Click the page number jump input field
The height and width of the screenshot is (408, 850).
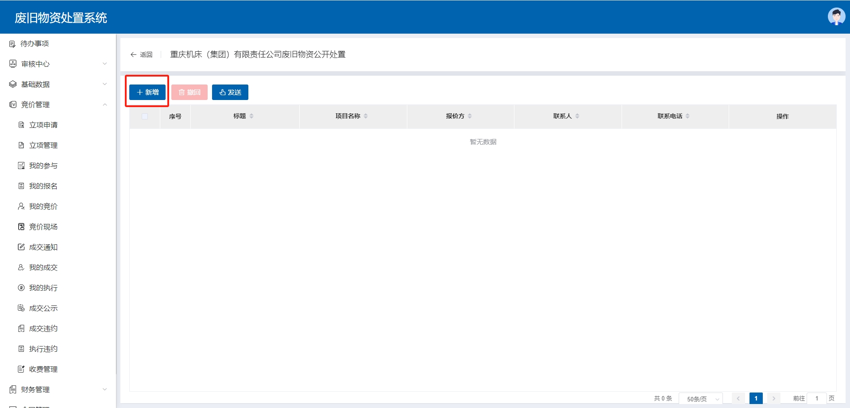point(816,398)
